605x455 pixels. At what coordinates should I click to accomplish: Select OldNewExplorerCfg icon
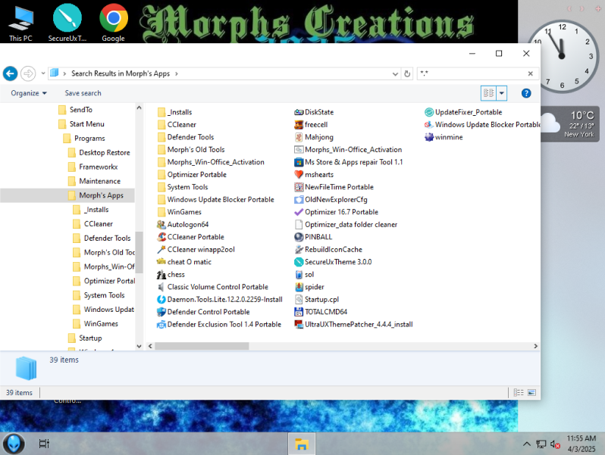pos(299,200)
